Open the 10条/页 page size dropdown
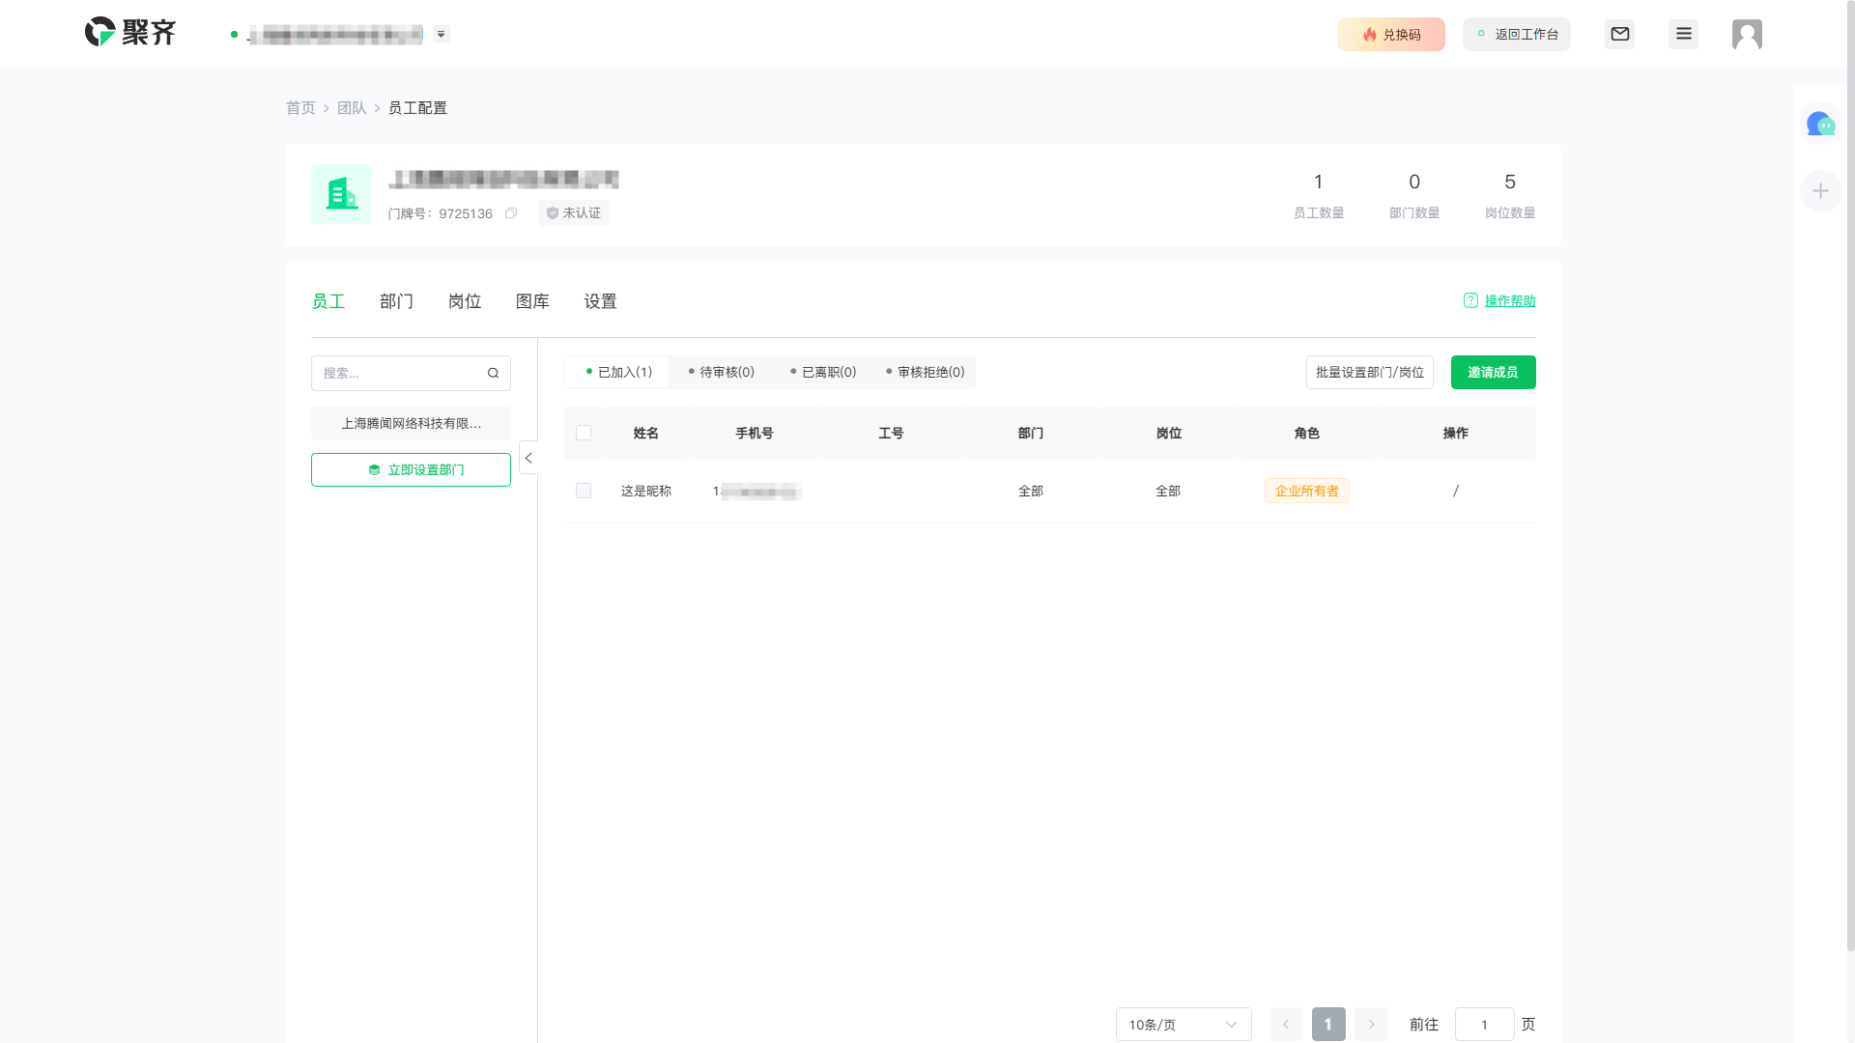Viewport: 1855px width, 1043px height. (1184, 1025)
